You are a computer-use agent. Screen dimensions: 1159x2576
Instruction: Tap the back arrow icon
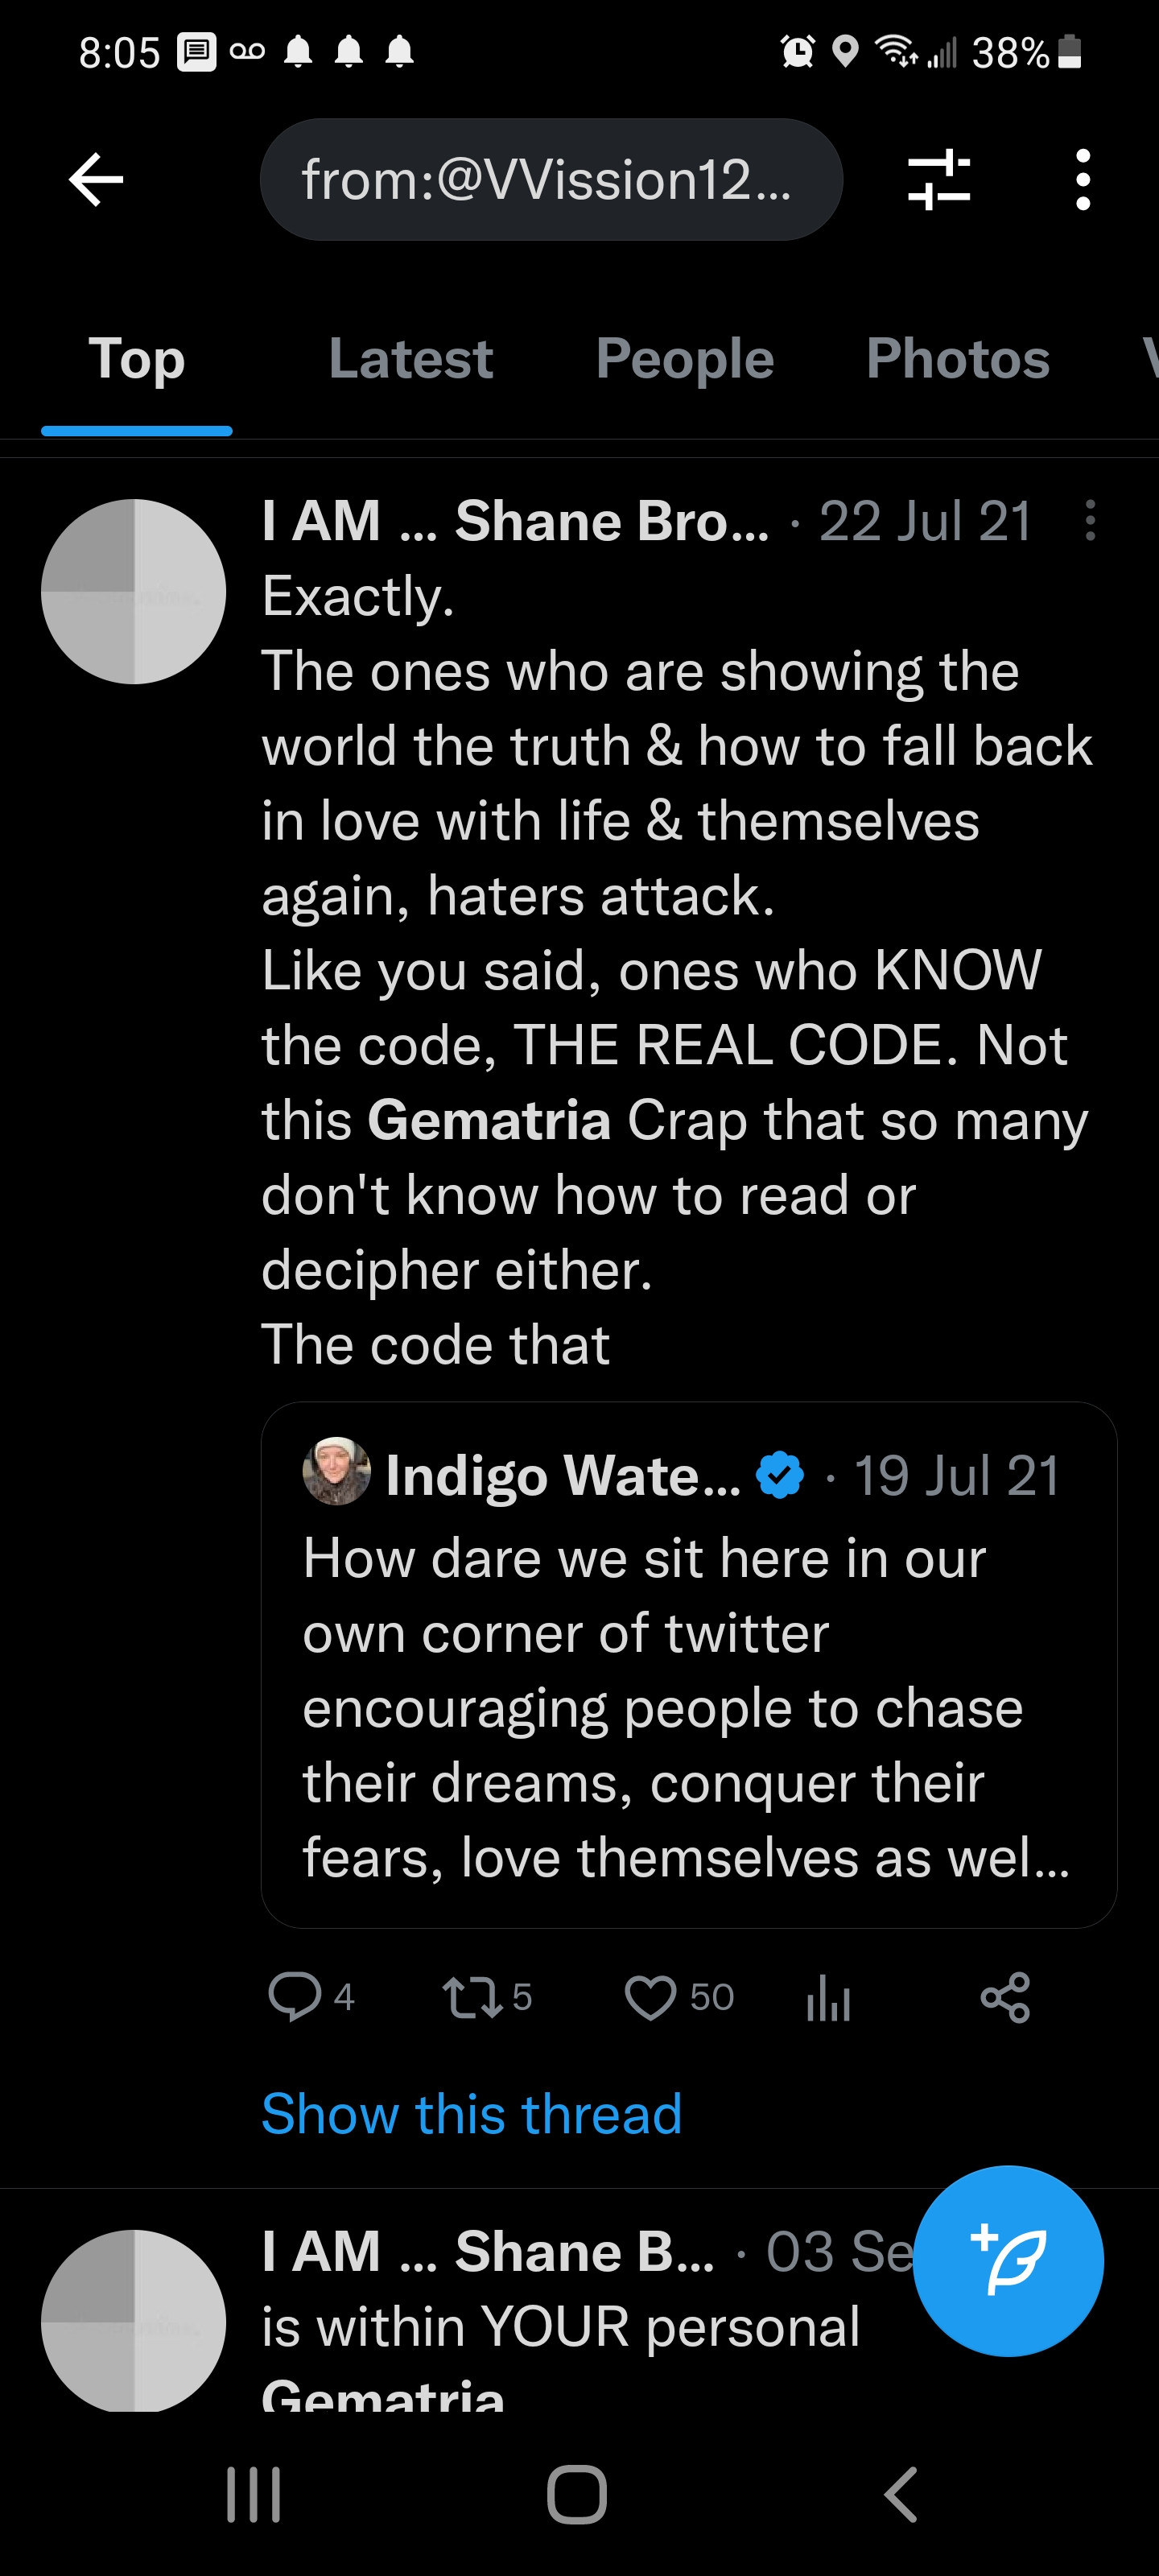[96, 180]
